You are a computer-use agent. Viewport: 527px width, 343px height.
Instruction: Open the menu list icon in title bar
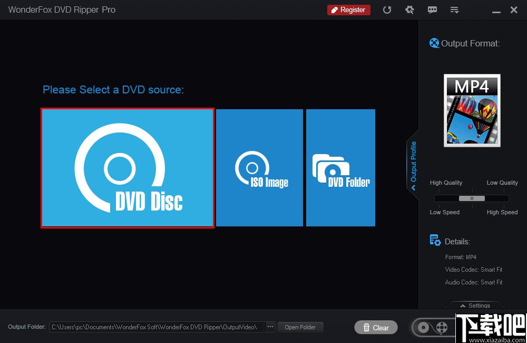454,10
